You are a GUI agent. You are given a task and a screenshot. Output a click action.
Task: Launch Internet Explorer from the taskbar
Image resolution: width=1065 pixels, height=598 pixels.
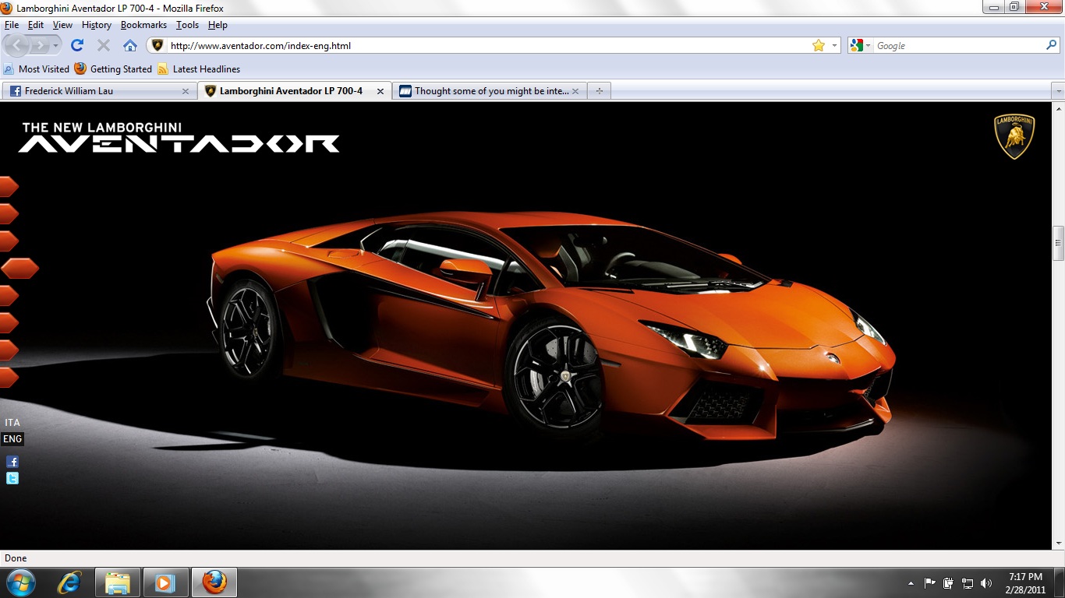pyautogui.click(x=71, y=582)
